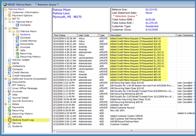
Task: Click the 'Added to Collecti' user comment
Action: click(186, 113)
